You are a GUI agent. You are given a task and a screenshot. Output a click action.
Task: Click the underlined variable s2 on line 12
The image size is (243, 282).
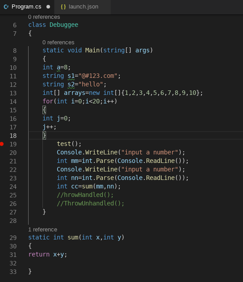pyautogui.click(x=71, y=84)
